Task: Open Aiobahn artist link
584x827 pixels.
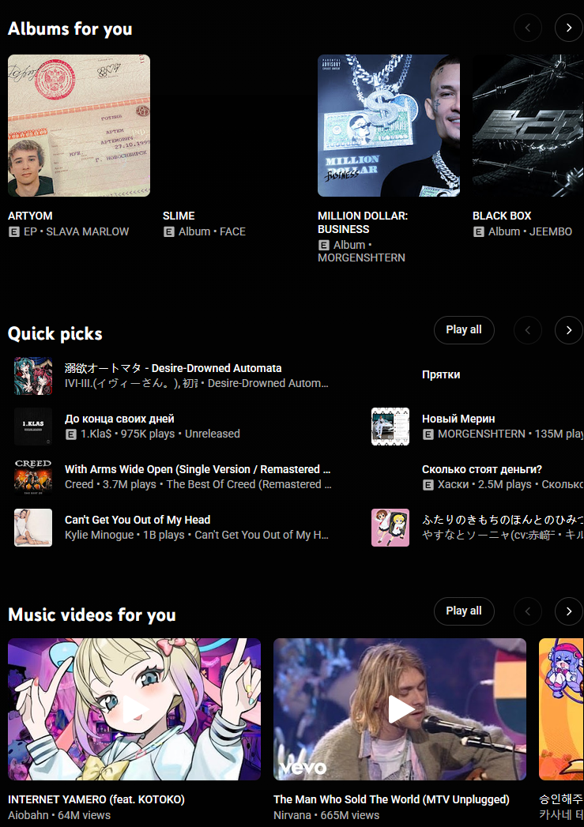Action: pyautogui.click(x=28, y=815)
